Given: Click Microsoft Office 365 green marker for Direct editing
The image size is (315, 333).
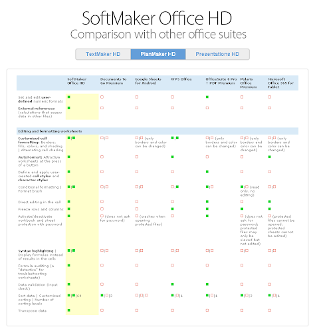Looking at the screenshot, I should pyautogui.click(x=269, y=202).
